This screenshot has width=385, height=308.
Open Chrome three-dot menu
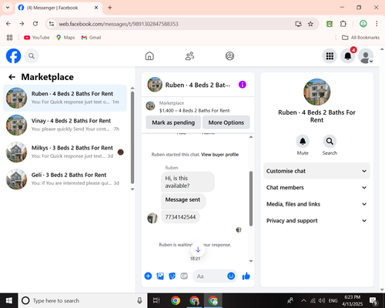(377, 24)
